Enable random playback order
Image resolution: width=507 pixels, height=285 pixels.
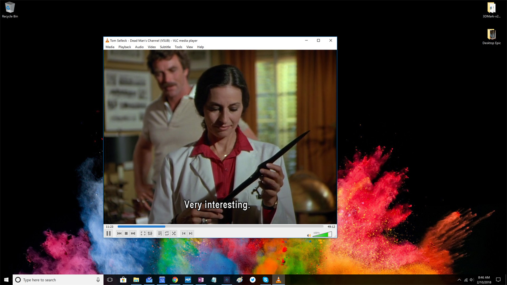173,233
